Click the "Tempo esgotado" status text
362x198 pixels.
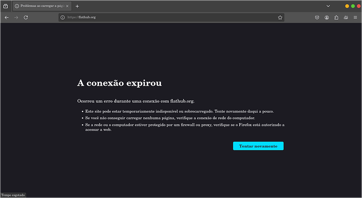coord(13,195)
